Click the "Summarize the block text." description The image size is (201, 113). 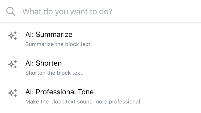tap(59, 44)
